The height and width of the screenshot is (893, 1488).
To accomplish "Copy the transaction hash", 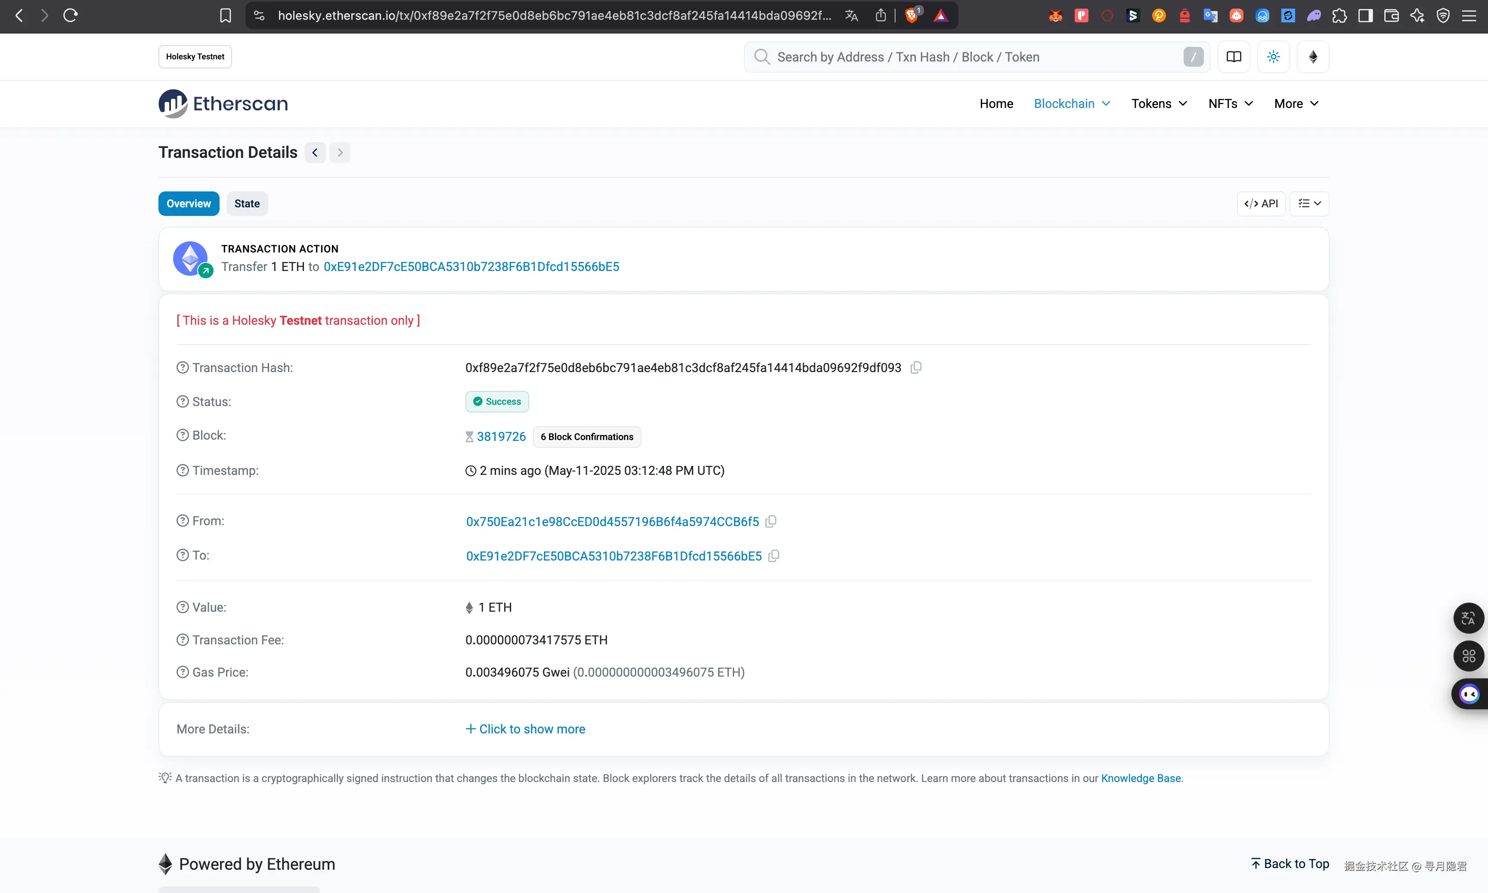I will click(916, 367).
